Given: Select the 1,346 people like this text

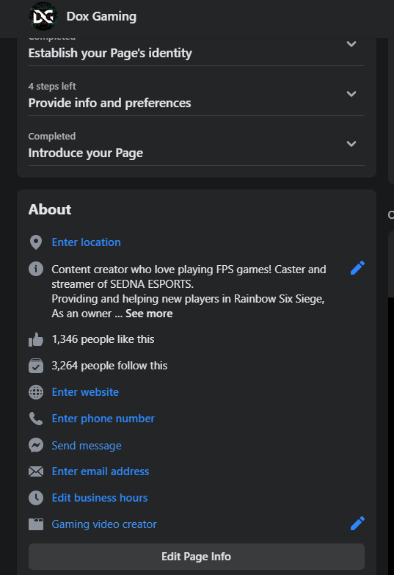Looking at the screenshot, I should tap(103, 339).
